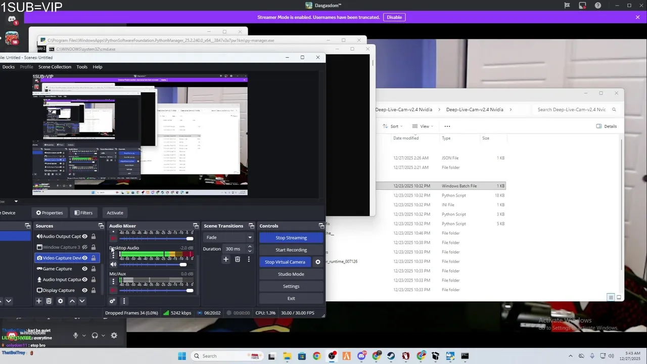Pop out the Audio Mixer dock
Screen dimensions: 647x364
196,226
